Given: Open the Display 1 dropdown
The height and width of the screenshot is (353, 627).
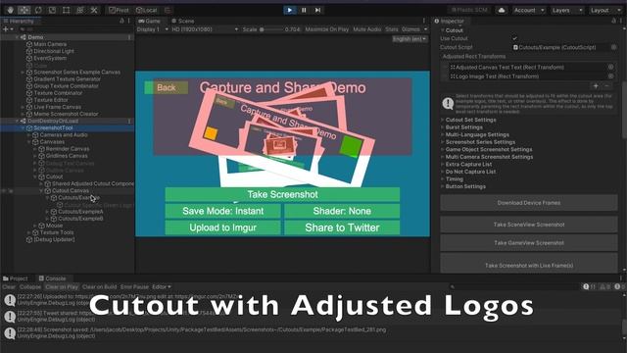Looking at the screenshot, I should 153,29.
